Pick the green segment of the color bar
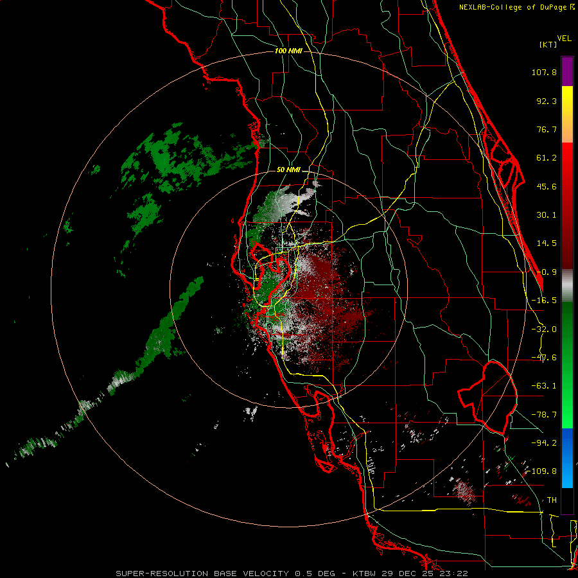 pyautogui.click(x=567, y=365)
